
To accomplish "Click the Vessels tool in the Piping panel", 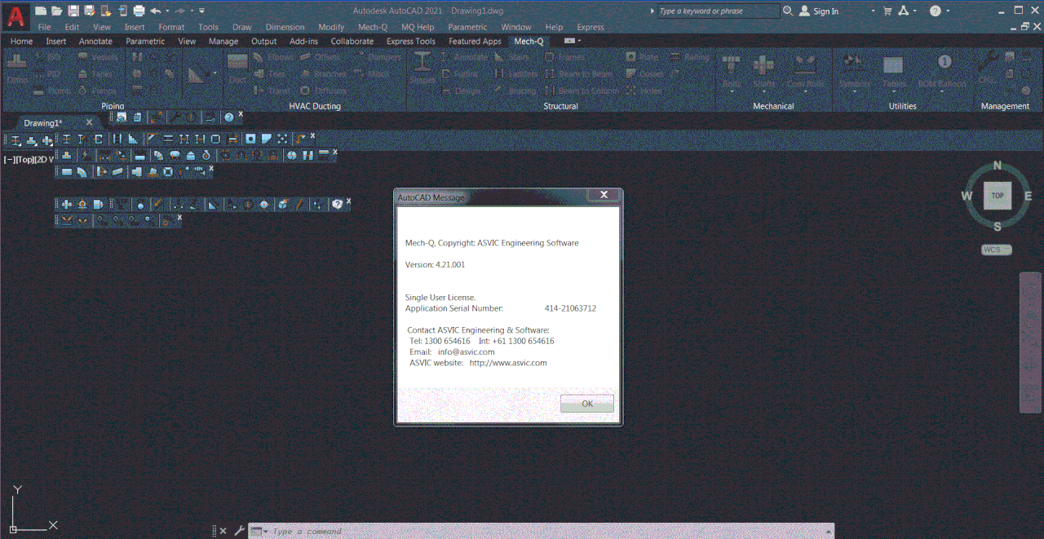I will [98, 57].
